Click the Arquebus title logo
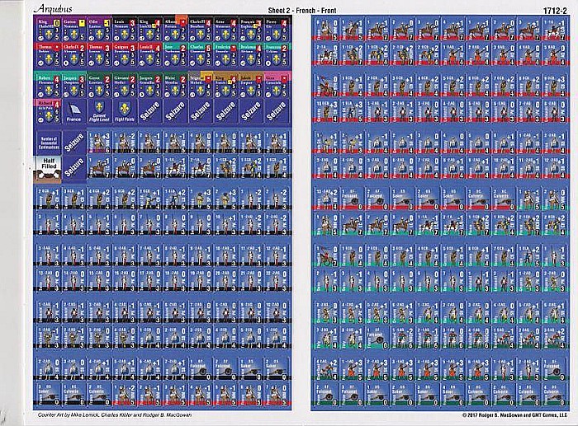This screenshot has width=578, height=426. pyautogui.click(x=53, y=9)
